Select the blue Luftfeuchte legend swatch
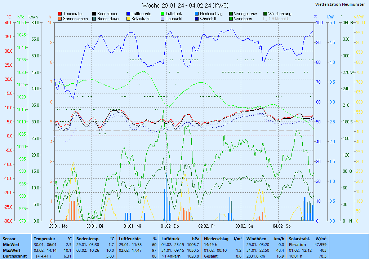This screenshot has width=369, height=259. click(128, 14)
